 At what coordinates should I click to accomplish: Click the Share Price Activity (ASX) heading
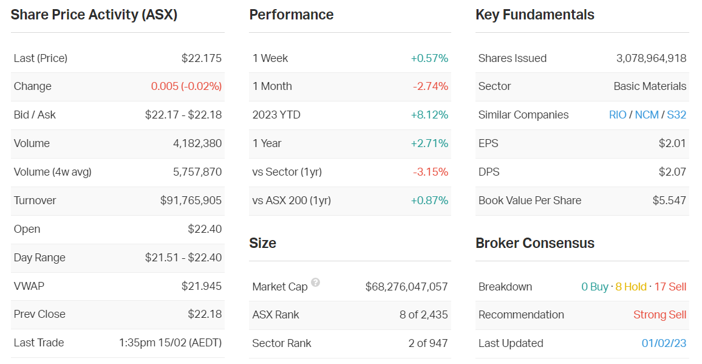click(94, 15)
